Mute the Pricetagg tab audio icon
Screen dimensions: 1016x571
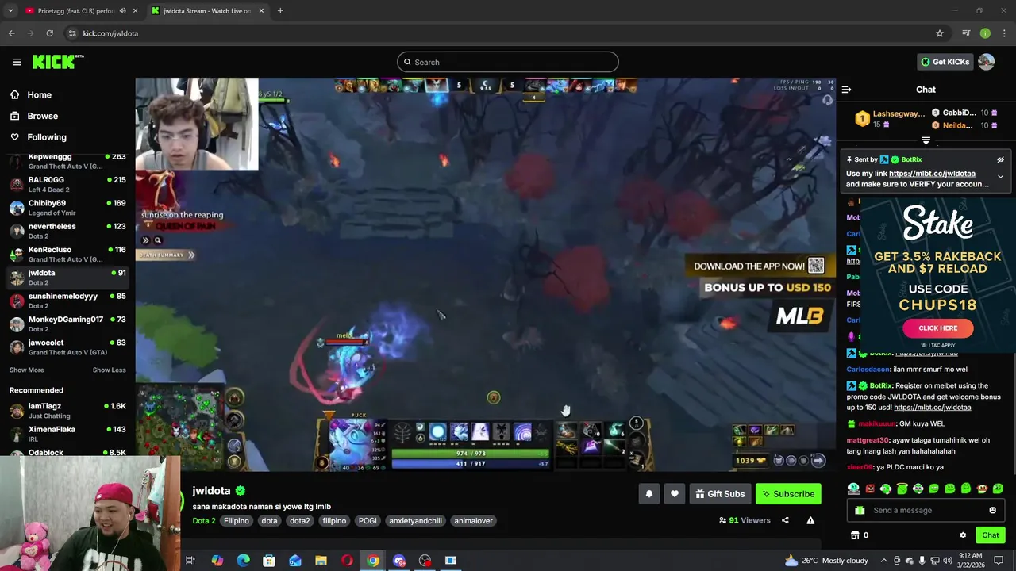tap(122, 11)
